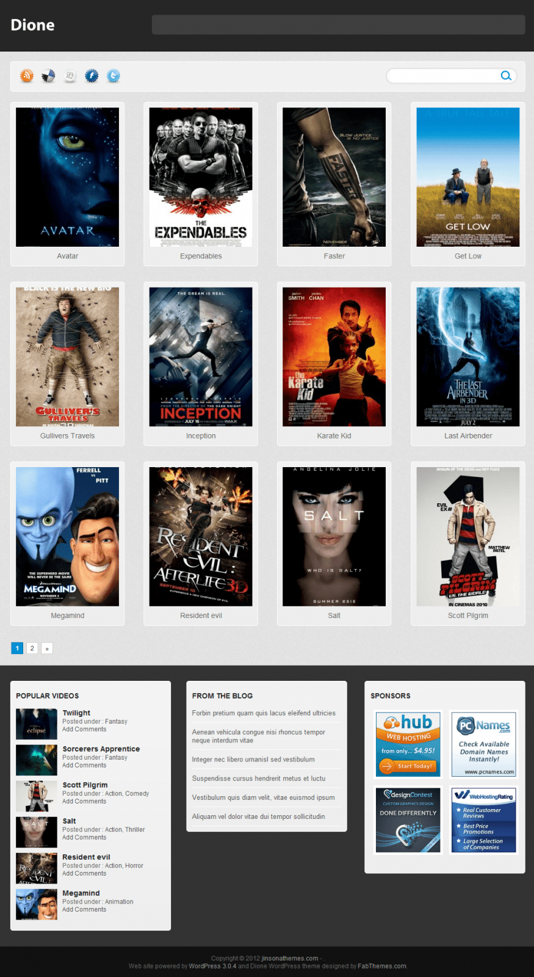Open blog post 'Suspendisse cursus hendrerit metus'
This screenshot has width=534, height=977.
point(259,779)
